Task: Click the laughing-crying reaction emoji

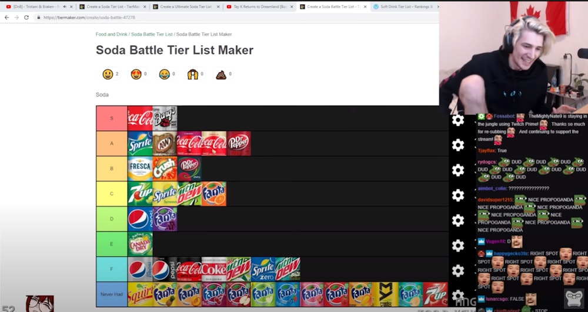Action: tap(164, 74)
